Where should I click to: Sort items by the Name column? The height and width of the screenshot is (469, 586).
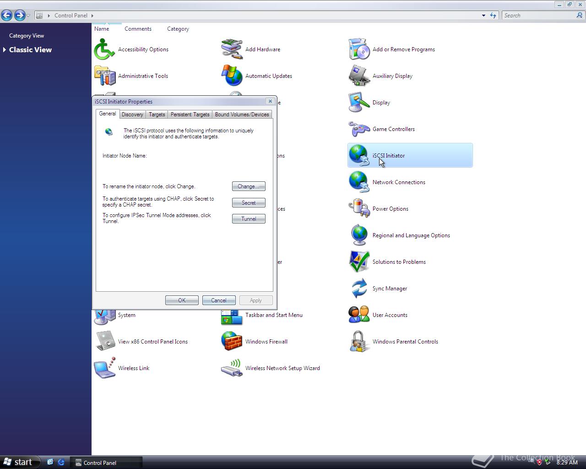click(x=102, y=29)
